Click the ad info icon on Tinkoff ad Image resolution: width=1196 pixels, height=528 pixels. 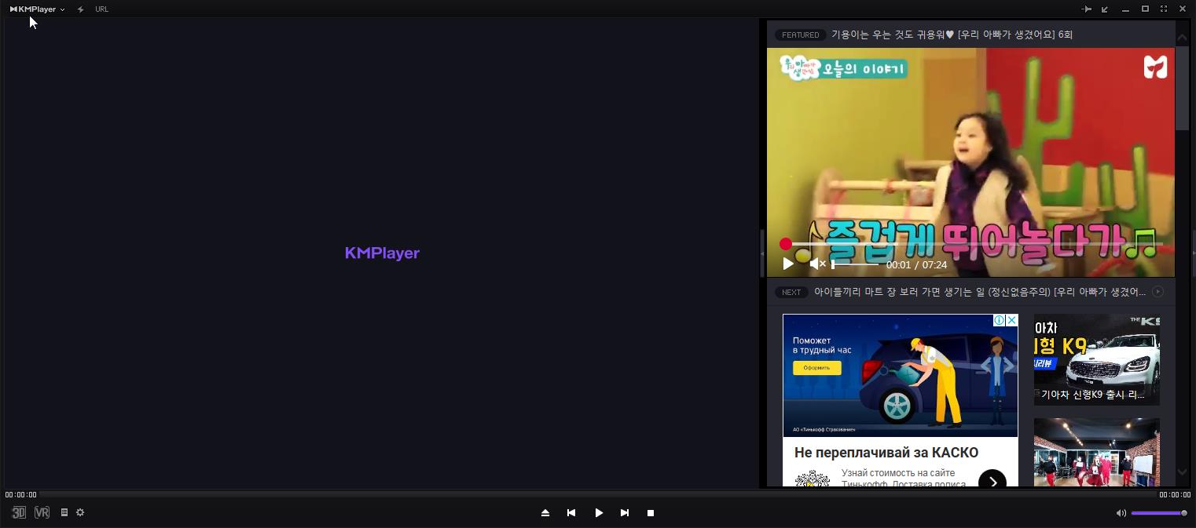[x=999, y=320]
